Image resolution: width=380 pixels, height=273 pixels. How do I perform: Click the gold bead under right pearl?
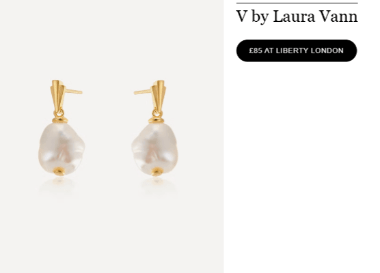click(157, 172)
